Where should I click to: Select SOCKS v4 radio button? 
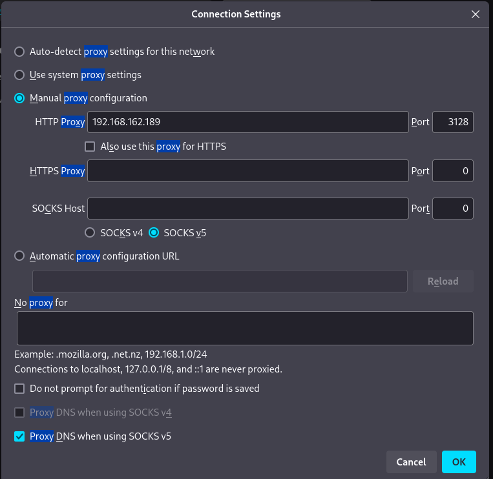pos(90,233)
